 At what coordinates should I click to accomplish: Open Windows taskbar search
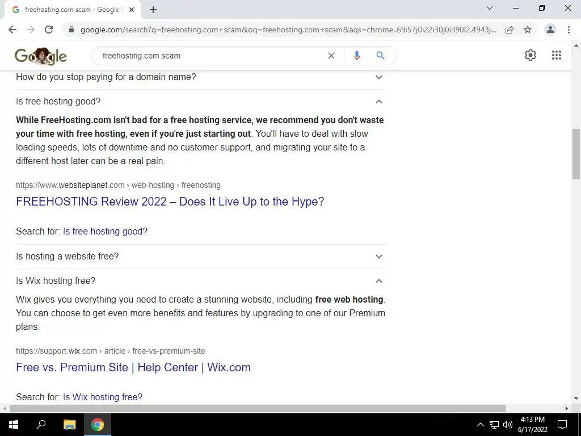(41, 425)
